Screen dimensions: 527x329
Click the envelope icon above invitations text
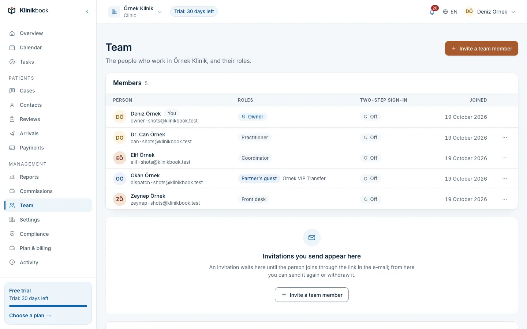pyautogui.click(x=312, y=238)
